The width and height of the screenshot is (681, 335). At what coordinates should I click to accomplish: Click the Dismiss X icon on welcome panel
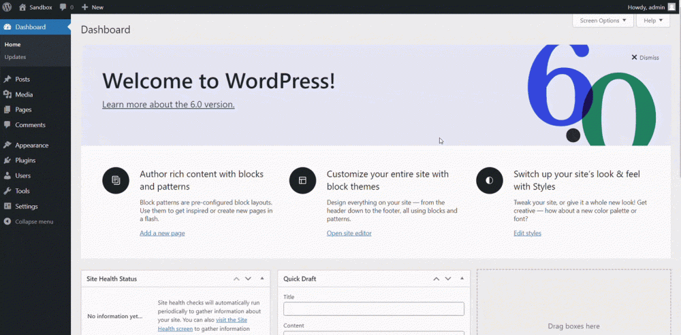tap(634, 57)
